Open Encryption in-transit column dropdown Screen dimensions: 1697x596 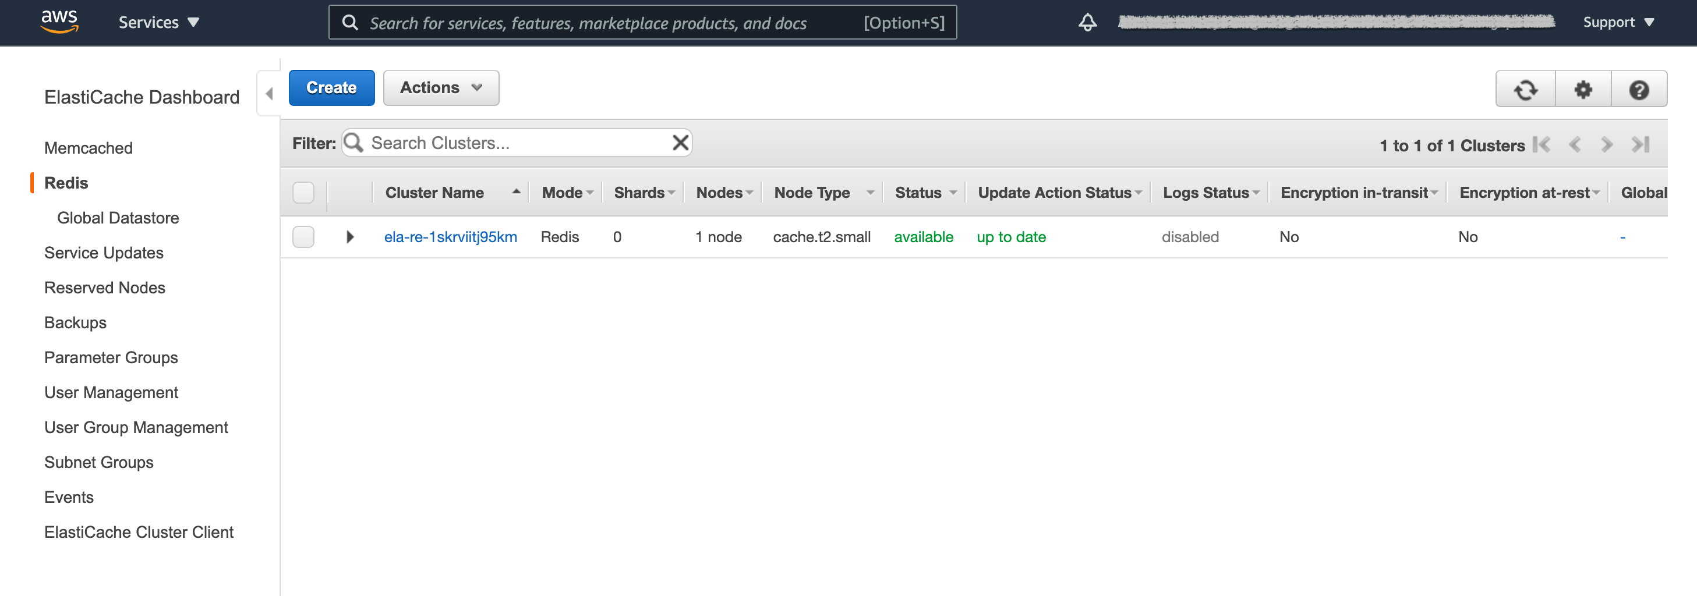click(1434, 193)
